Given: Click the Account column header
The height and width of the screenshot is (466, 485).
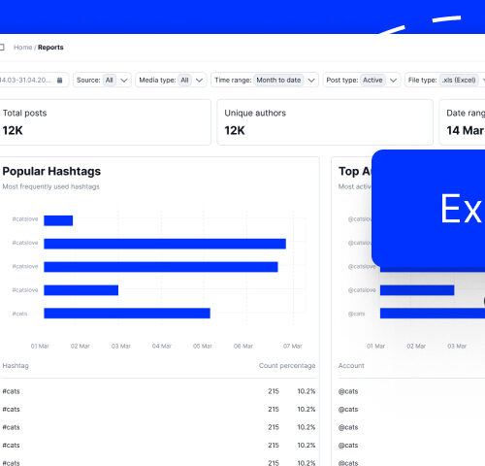Looking at the screenshot, I should pyautogui.click(x=351, y=366).
